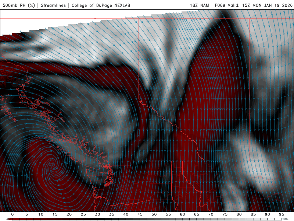Viewport: 294px width, 221px height.
Task: Click the "18Z NAM" model run label
Action: (199, 5)
